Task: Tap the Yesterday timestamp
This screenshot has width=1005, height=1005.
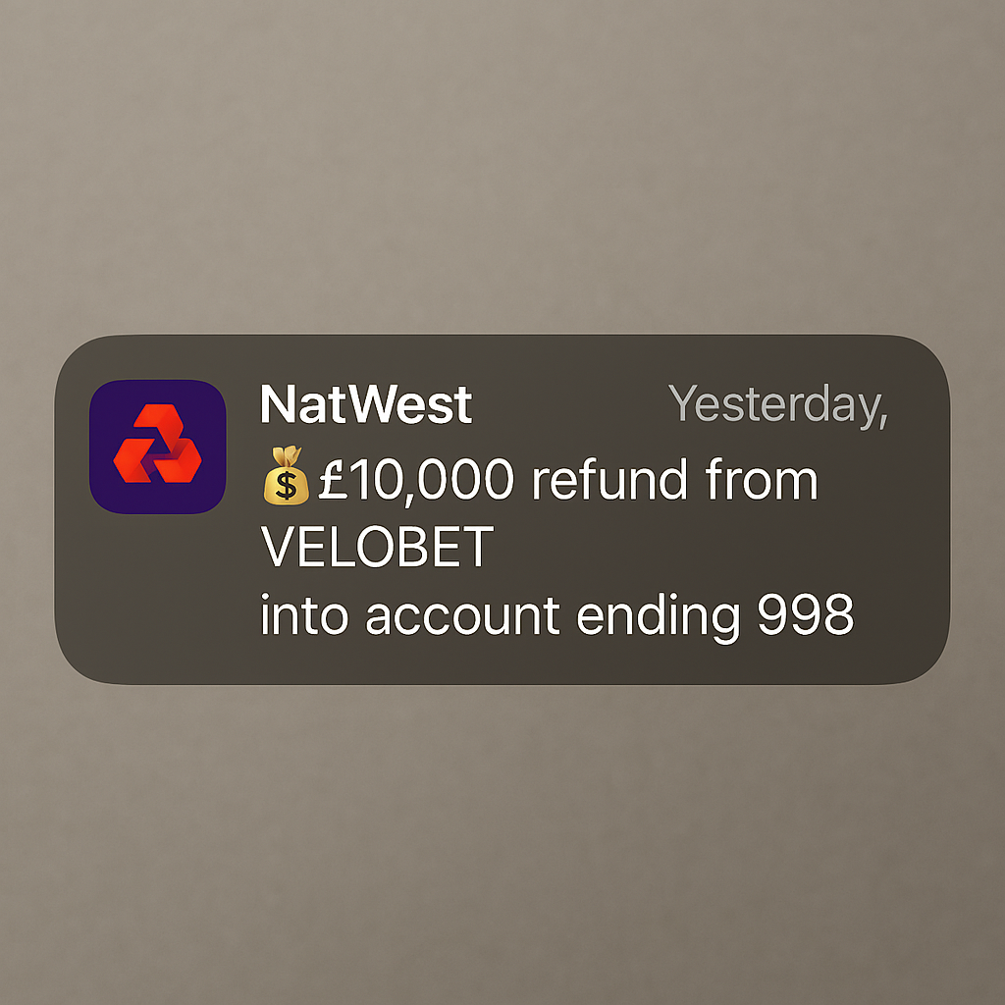Action: tap(778, 406)
